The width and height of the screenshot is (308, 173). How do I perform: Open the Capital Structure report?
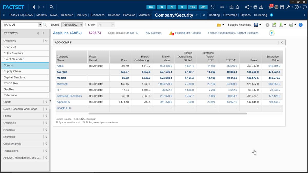coord(24,77)
